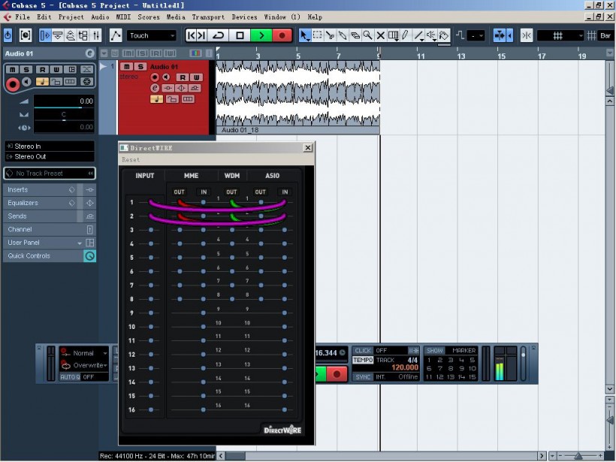
Task: Expand the No Track Preset selector
Action: click(x=50, y=173)
